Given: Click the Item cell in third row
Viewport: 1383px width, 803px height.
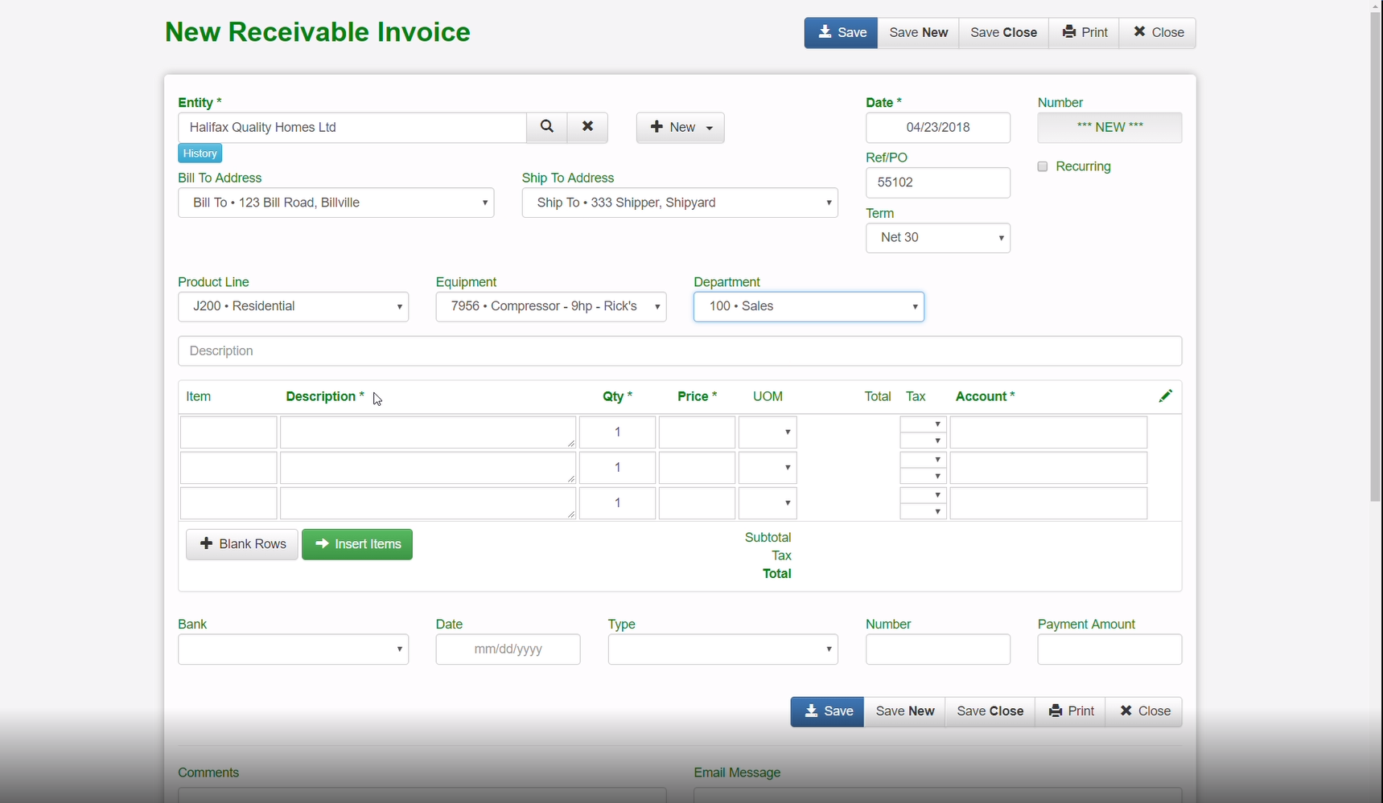Looking at the screenshot, I should pyautogui.click(x=228, y=503).
